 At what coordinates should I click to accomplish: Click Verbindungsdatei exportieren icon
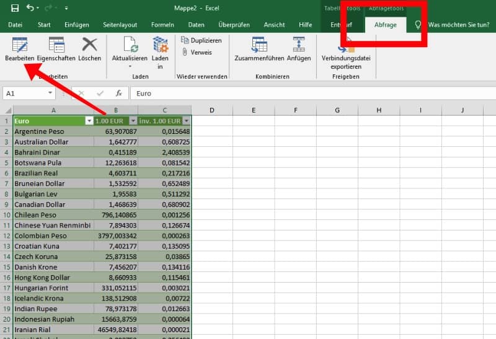tap(345, 51)
